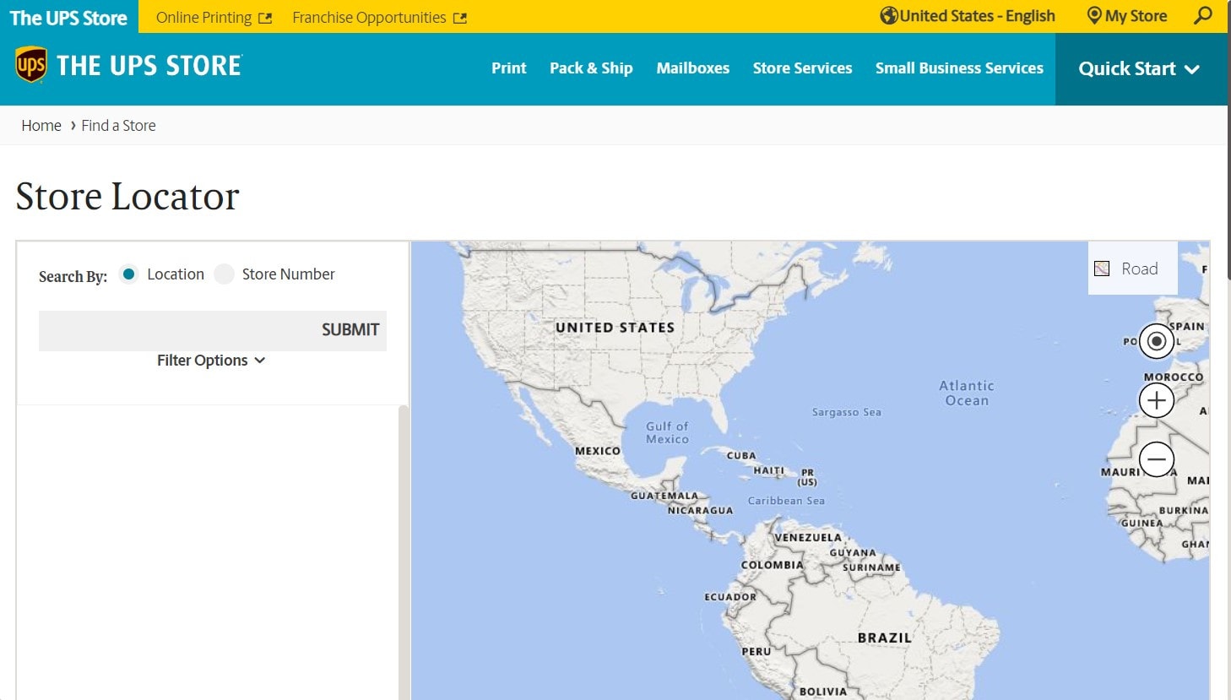The width and height of the screenshot is (1231, 700).
Task: Select the Store Number radio button
Action: (224, 274)
